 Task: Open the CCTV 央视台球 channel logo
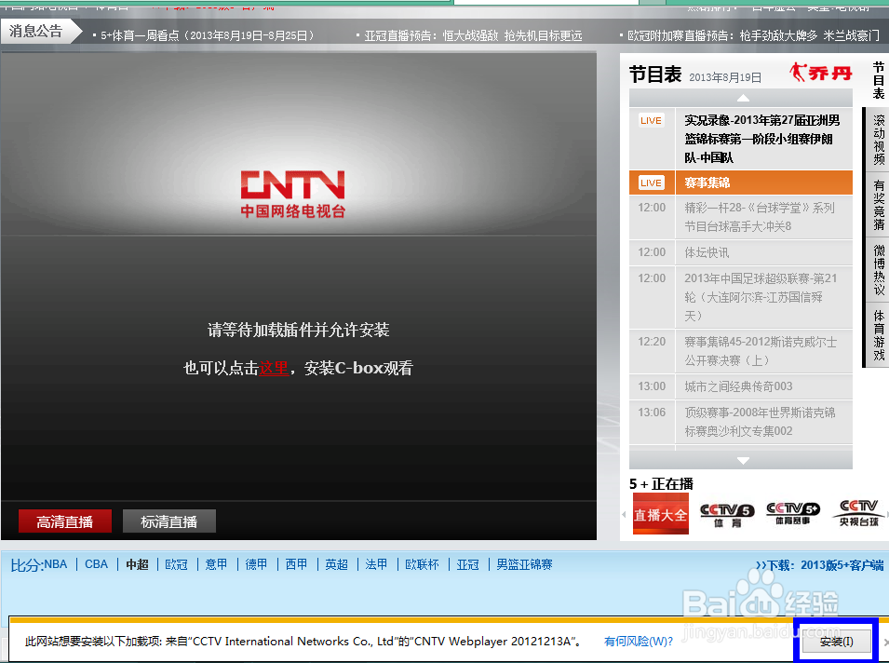pyautogui.click(x=857, y=513)
